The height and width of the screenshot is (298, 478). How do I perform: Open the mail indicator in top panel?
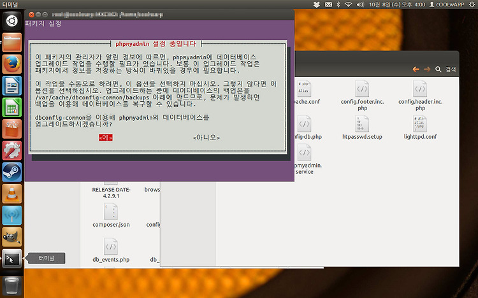328,4
